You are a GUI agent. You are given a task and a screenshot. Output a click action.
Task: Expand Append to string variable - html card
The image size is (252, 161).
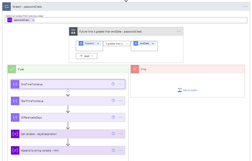(x=68, y=150)
